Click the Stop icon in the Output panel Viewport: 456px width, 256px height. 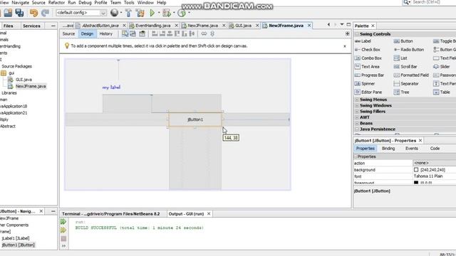(x=63, y=239)
